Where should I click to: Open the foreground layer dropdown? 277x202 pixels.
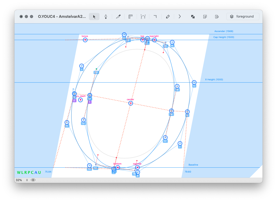(243, 17)
